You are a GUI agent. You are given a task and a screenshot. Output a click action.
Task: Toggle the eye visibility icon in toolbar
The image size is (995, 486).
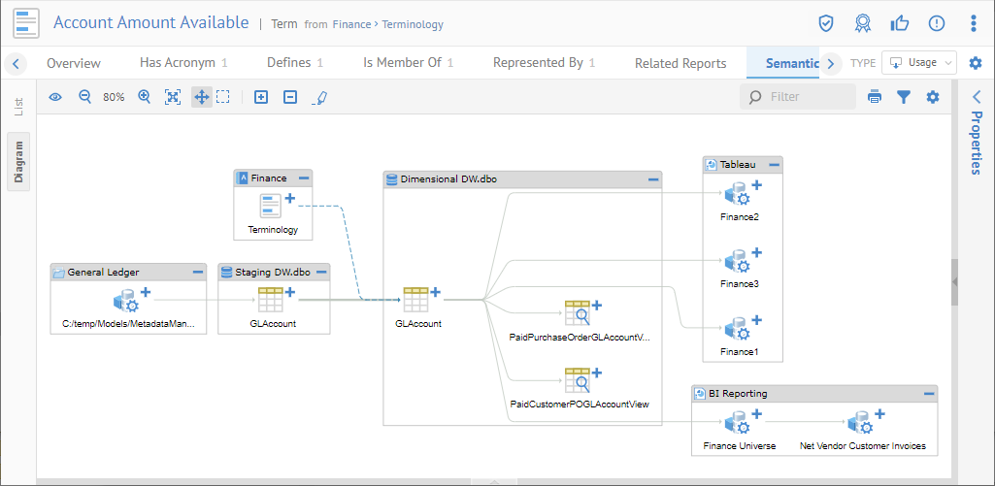pos(55,97)
